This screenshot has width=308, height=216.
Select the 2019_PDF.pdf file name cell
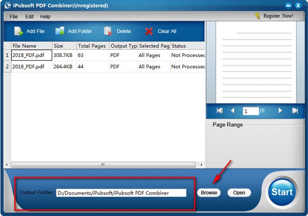[32, 67]
